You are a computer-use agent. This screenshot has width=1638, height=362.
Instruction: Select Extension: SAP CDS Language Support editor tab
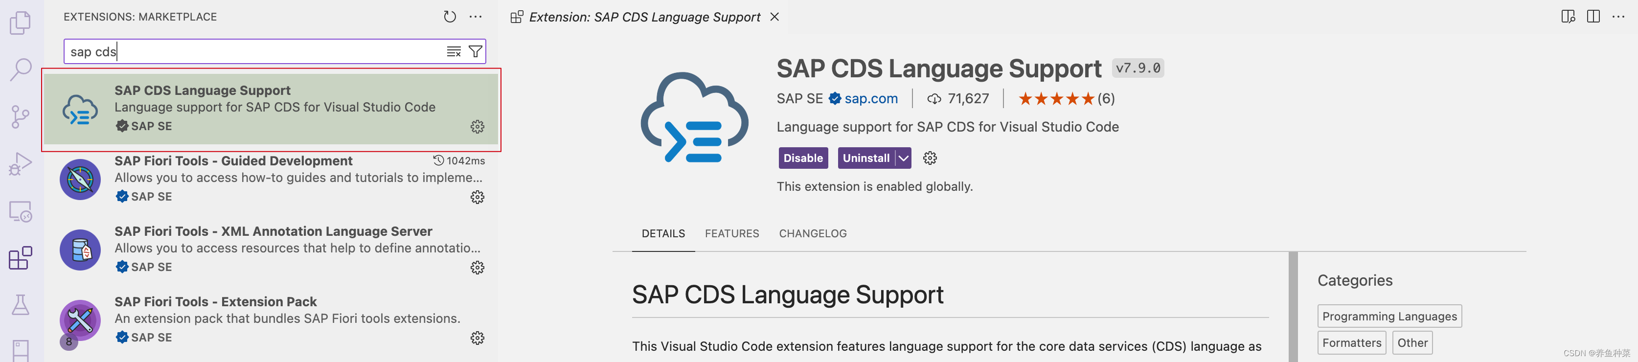644,17
